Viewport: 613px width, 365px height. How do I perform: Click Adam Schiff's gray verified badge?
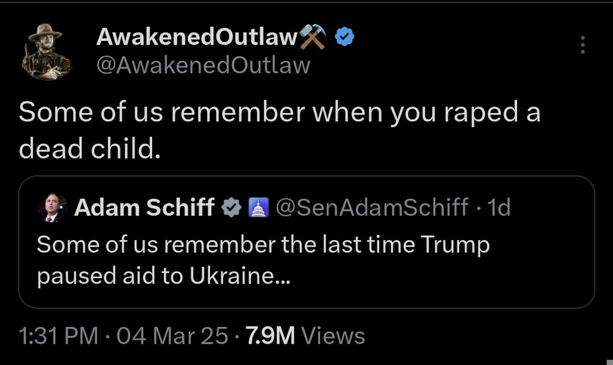pos(231,208)
